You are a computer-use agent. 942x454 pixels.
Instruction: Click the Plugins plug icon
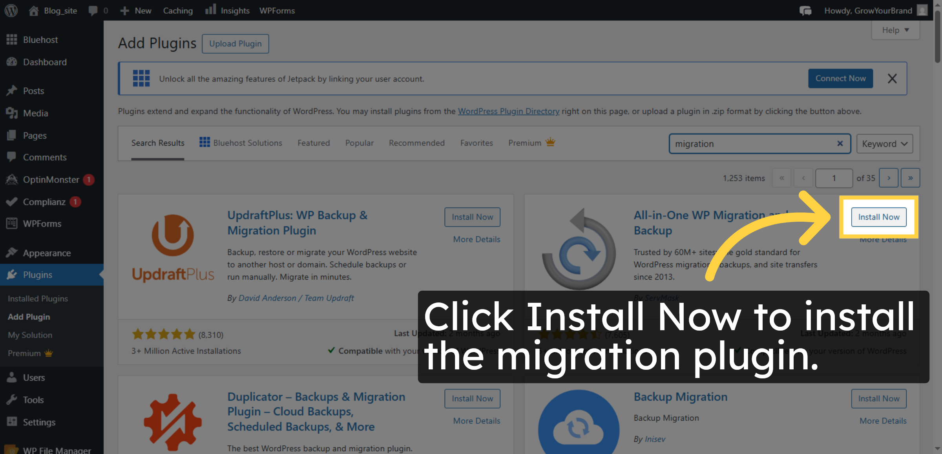pos(12,275)
